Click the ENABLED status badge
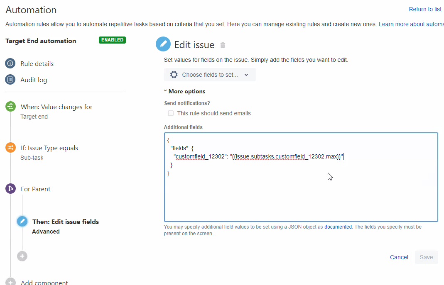This screenshot has width=444, height=285. [112, 41]
